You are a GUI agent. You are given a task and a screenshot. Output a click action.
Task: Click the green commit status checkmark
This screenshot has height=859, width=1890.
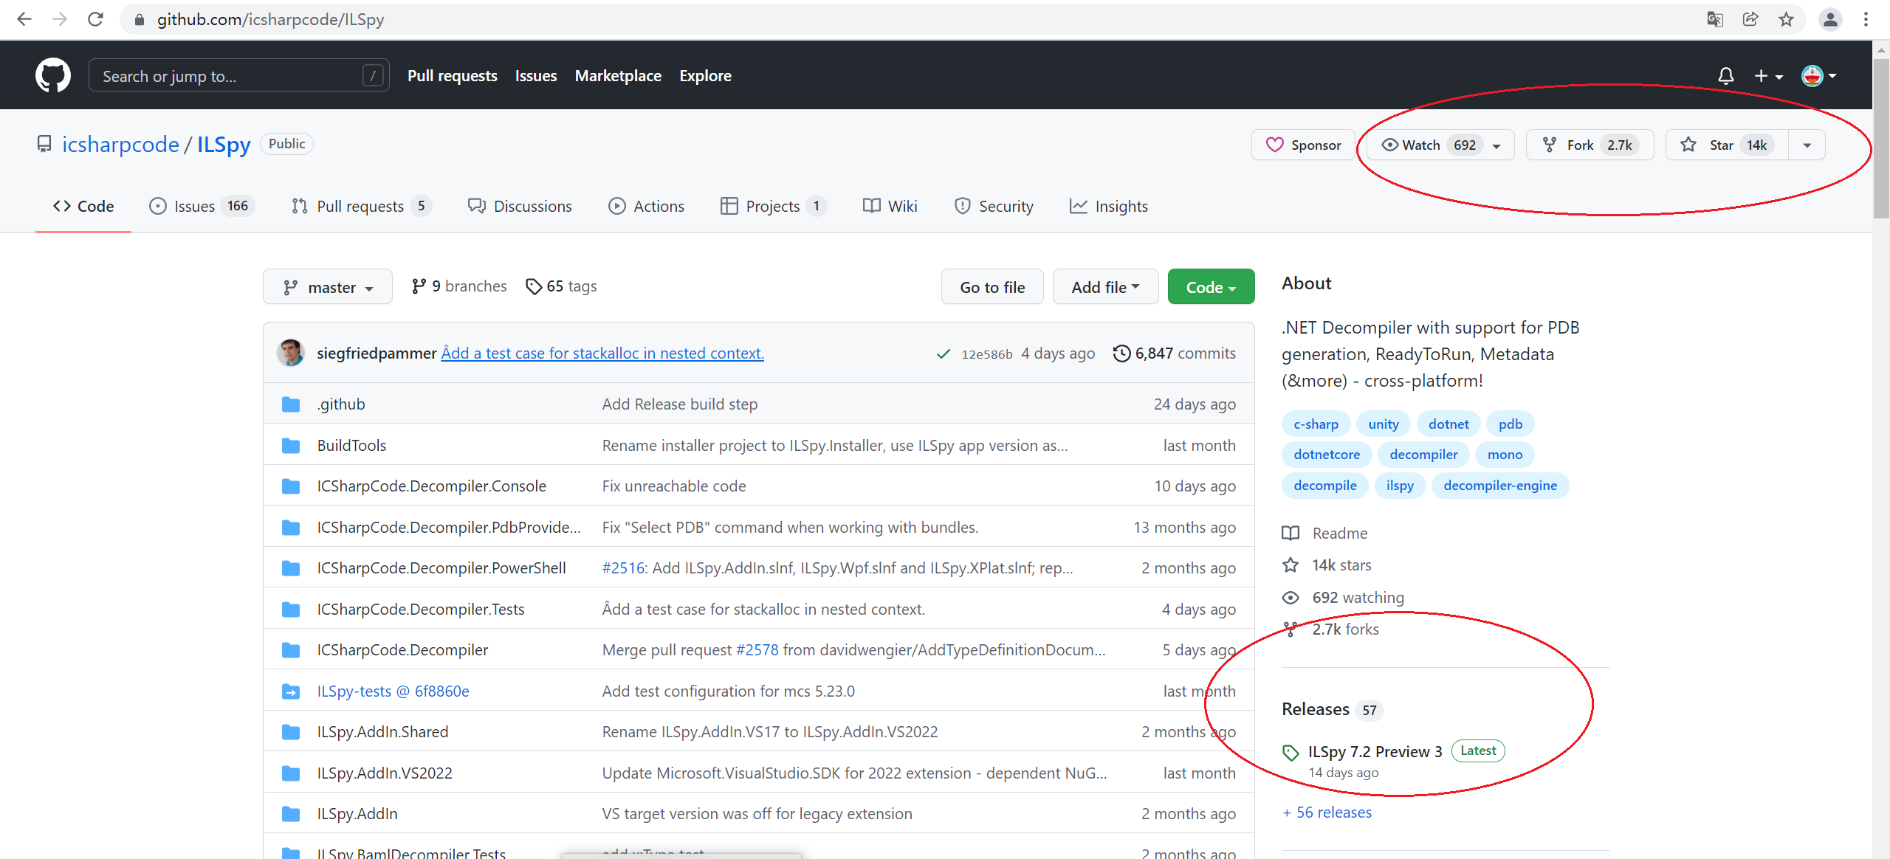coord(943,353)
